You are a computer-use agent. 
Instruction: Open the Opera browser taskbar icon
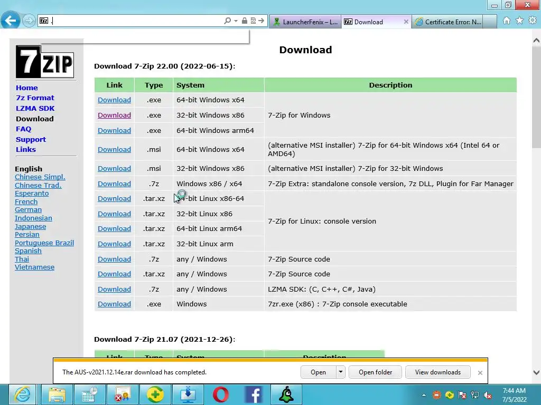(220, 394)
